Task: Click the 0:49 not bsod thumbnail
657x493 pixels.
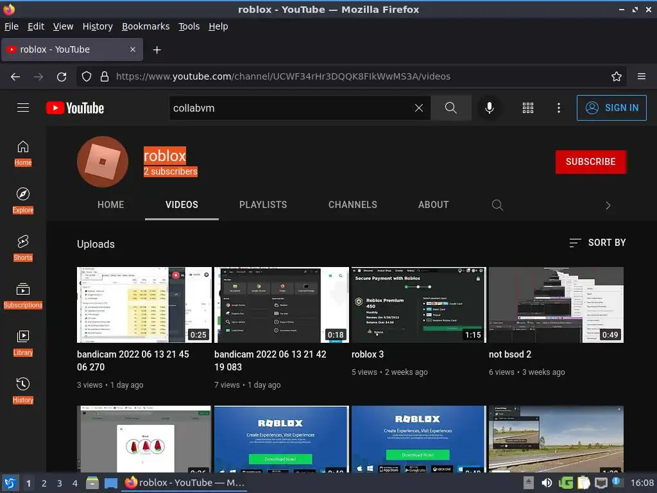Action: pyautogui.click(x=556, y=305)
